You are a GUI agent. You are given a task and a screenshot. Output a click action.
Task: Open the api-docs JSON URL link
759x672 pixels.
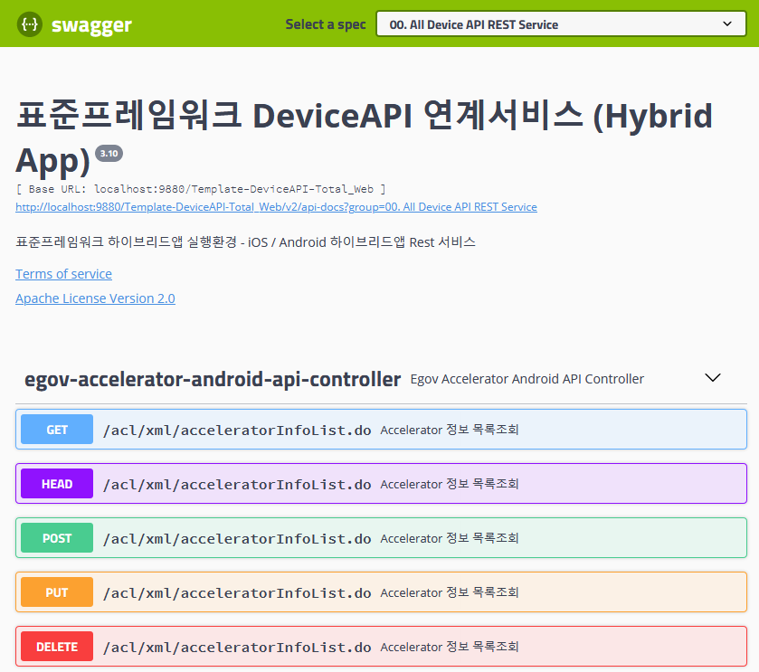[x=276, y=207]
